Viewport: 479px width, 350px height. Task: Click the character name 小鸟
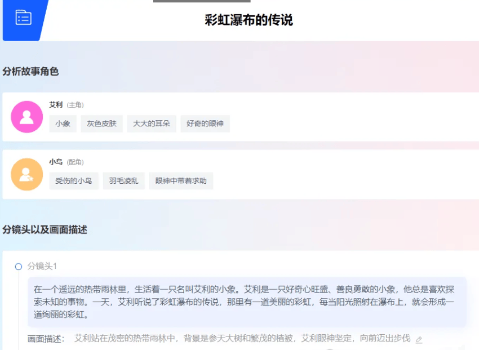click(x=56, y=162)
